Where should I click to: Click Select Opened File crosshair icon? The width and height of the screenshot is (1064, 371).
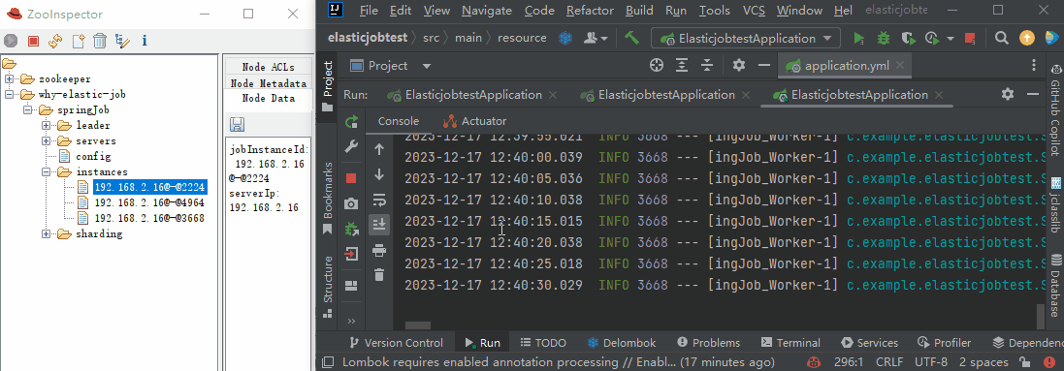tap(657, 66)
